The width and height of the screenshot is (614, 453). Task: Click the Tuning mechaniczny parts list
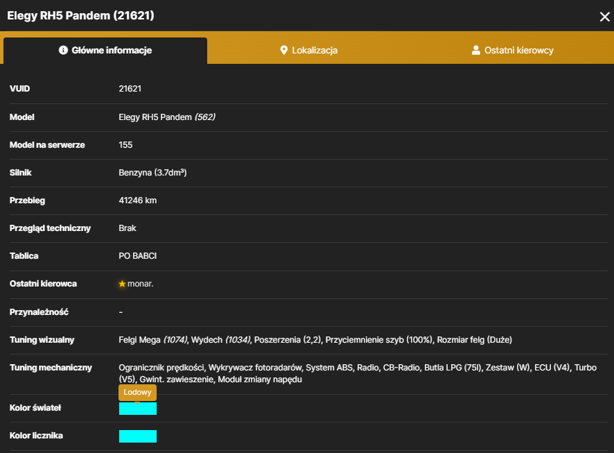358,373
